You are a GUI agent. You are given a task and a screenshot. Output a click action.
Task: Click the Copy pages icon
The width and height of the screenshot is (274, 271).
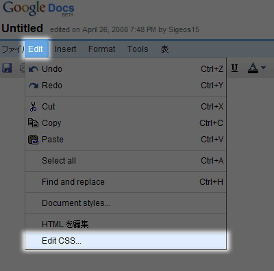(33, 123)
